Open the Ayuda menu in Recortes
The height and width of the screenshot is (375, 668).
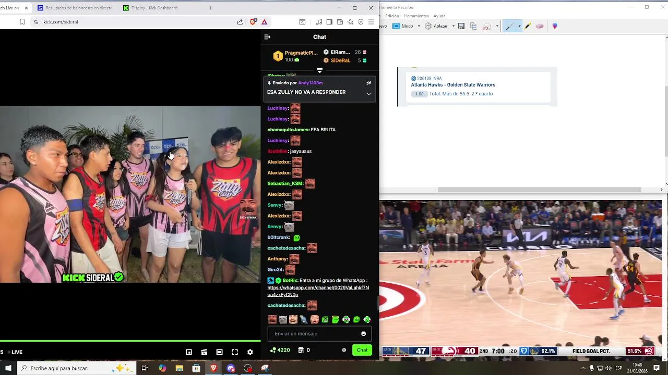point(439,16)
